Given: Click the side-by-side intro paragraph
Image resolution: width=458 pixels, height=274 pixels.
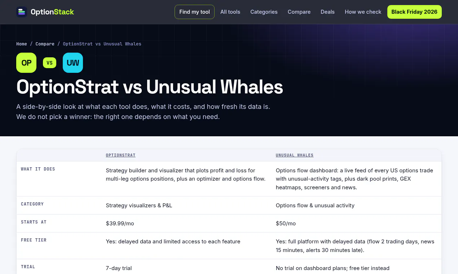Looking at the screenshot, I should 143,112.
